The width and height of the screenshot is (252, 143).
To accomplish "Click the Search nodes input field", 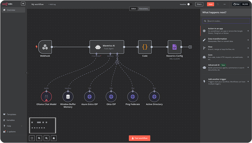I will tap(226, 21).
